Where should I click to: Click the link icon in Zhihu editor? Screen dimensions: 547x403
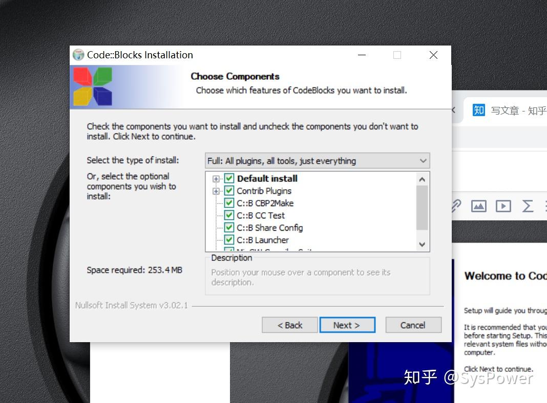(x=456, y=206)
